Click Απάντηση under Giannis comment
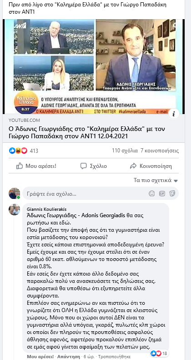The height and width of the screenshot is (360, 191). click(69, 356)
